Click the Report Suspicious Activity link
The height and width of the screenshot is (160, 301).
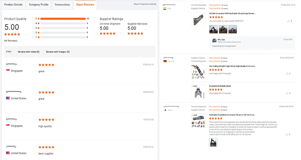[x=145, y=4]
